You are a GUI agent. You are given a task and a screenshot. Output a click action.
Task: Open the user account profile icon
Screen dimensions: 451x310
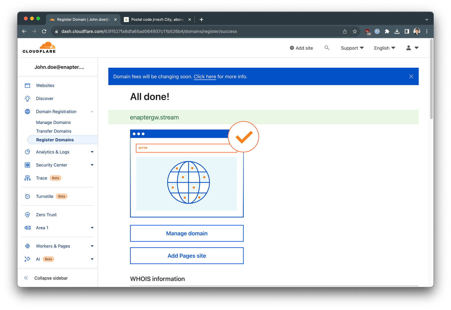coord(408,48)
